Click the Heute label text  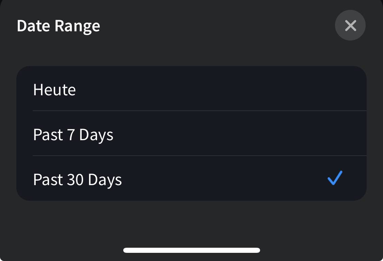(x=54, y=90)
